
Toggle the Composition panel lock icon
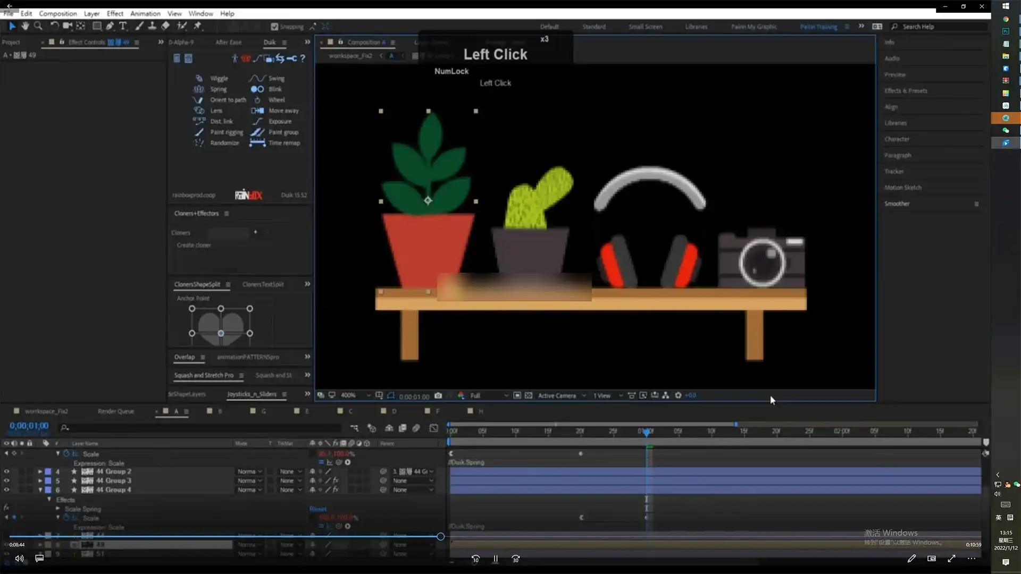(340, 42)
